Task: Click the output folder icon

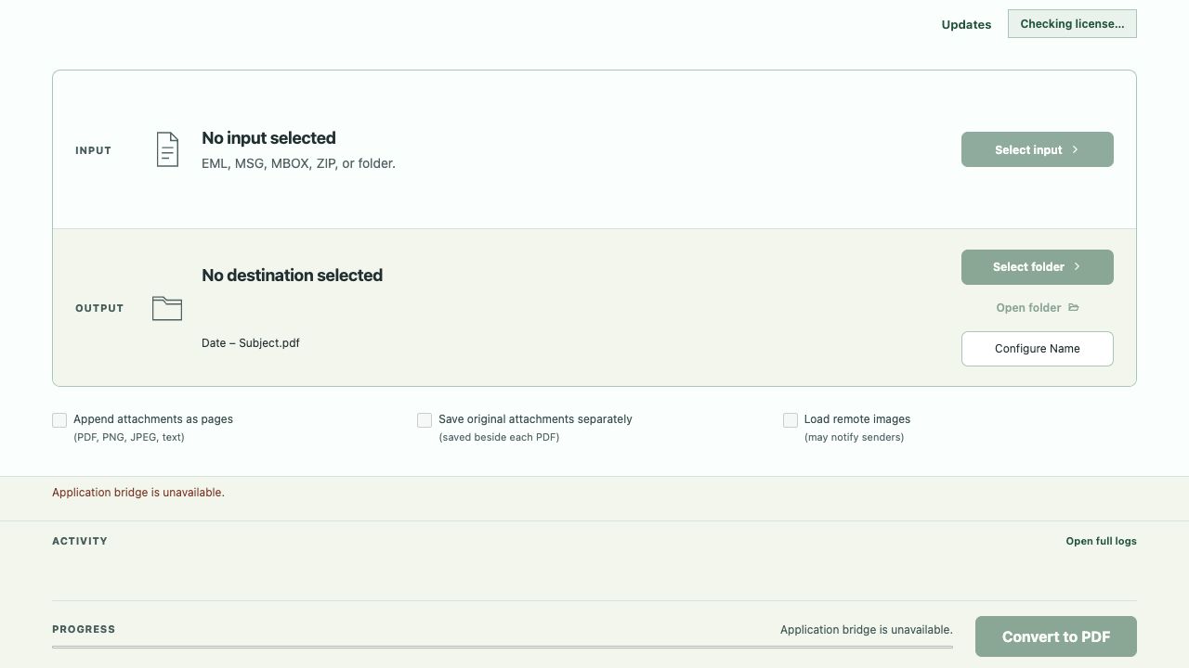Action: click(167, 308)
